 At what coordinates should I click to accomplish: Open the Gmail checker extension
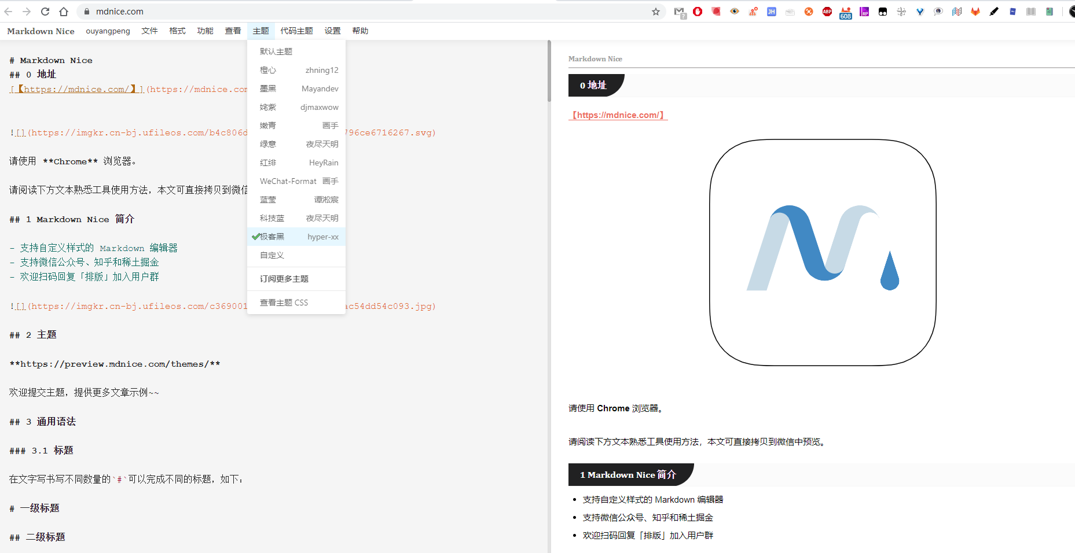pyautogui.click(x=680, y=12)
